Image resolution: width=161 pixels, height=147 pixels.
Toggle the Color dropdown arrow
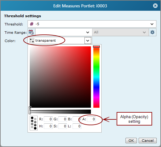point(88,41)
